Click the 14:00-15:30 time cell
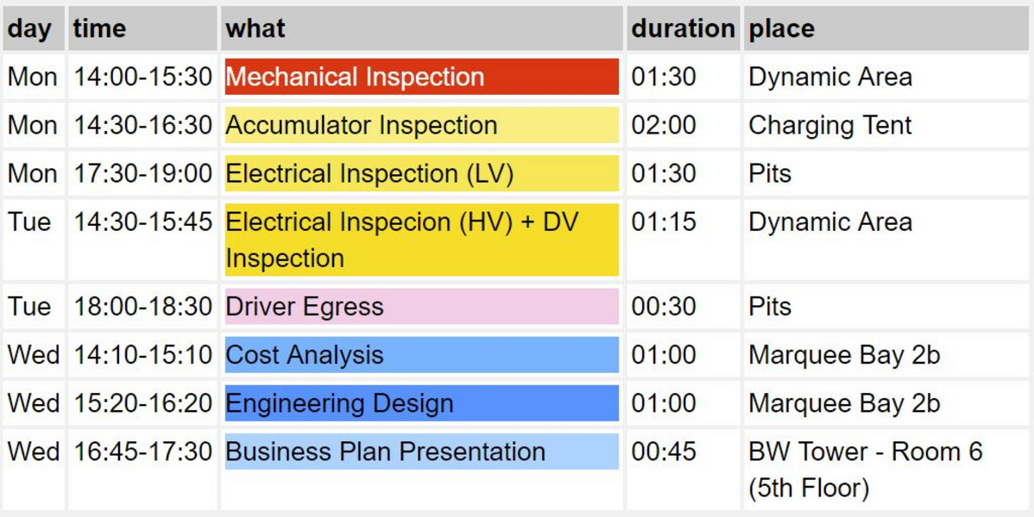 tap(142, 77)
